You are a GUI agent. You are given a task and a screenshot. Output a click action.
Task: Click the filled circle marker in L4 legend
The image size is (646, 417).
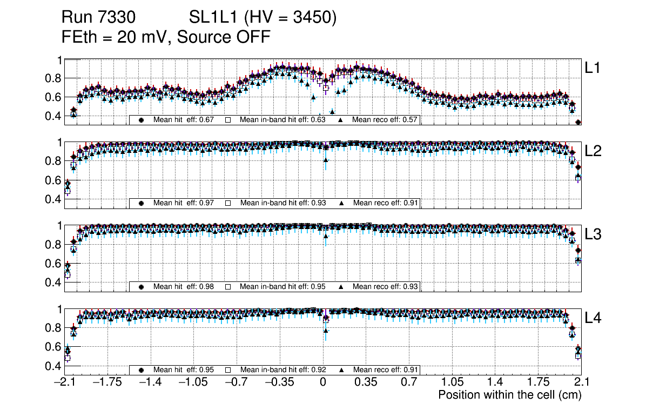point(142,370)
